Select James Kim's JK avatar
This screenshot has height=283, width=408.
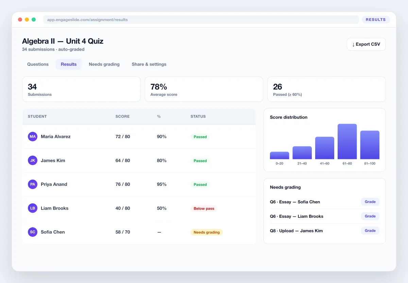click(x=33, y=160)
